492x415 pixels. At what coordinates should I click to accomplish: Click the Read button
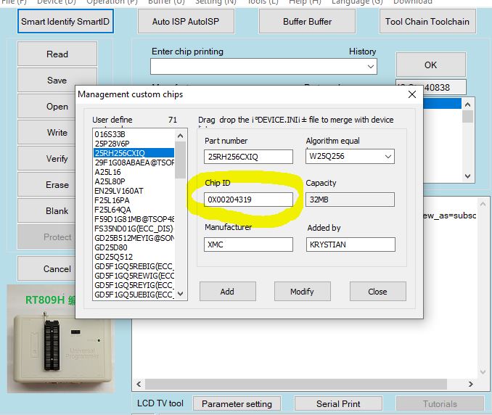coord(57,54)
